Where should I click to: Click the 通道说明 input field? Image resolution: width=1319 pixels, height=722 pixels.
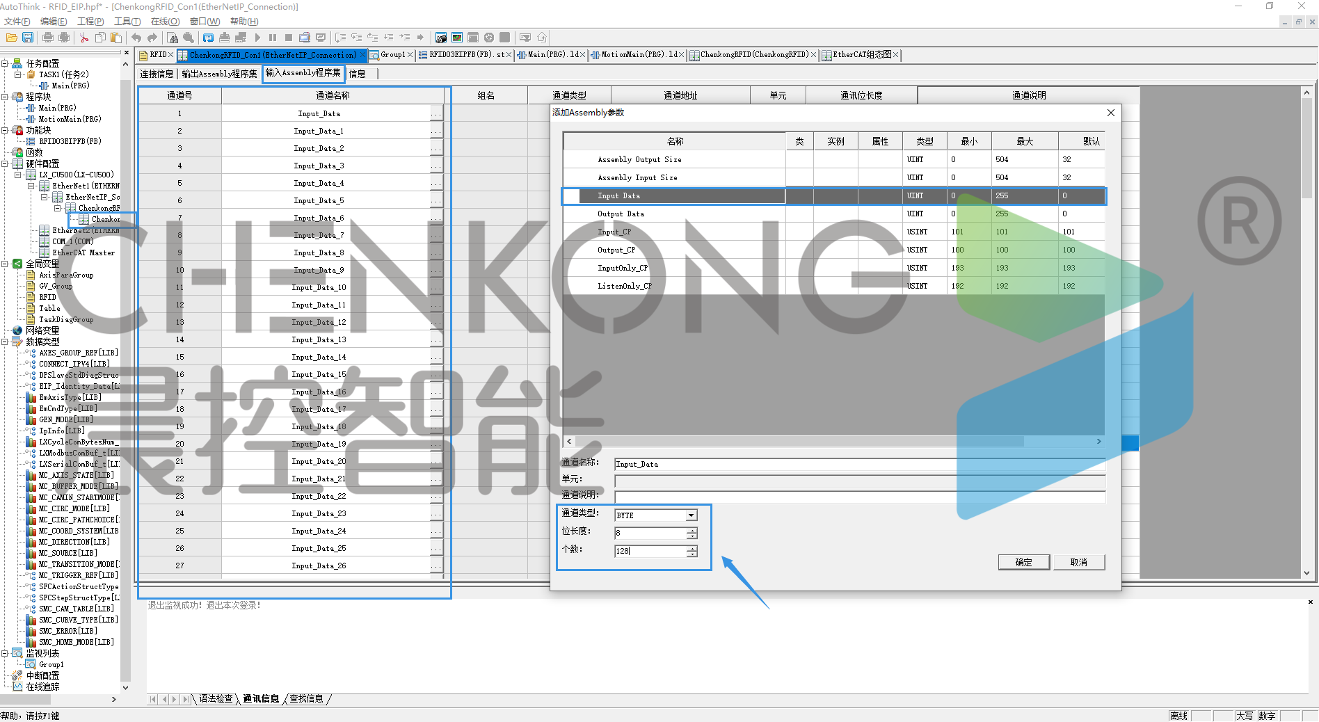point(860,497)
